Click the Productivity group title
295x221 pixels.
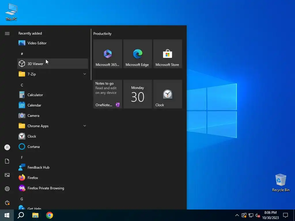click(102, 34)
